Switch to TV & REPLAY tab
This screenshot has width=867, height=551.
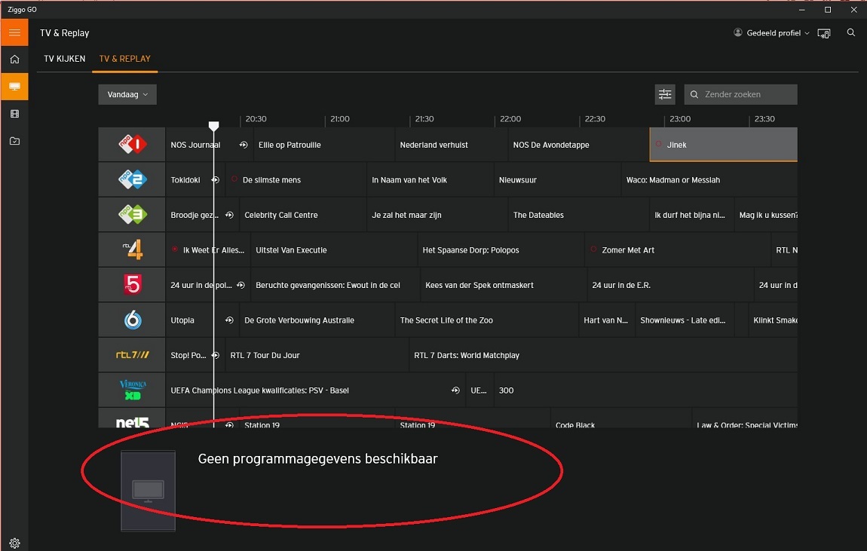(125, 59)
